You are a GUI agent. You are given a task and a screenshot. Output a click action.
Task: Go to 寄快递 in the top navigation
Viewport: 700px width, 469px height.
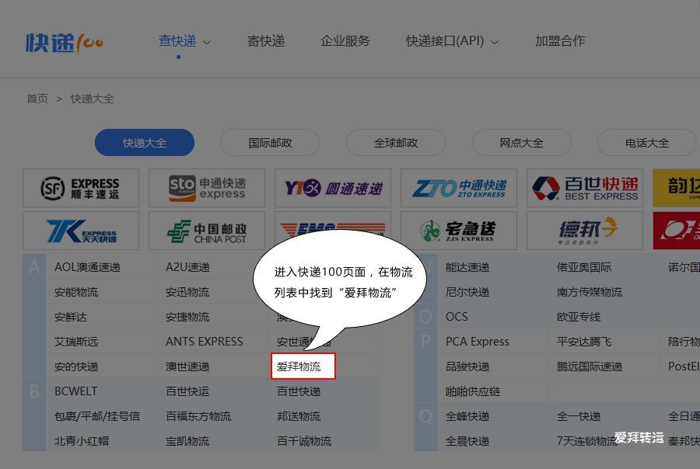pos(266,41)
